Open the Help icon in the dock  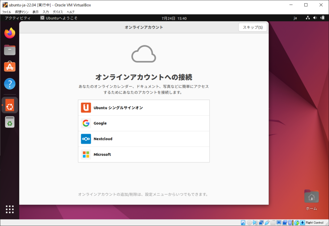[10, 84]
